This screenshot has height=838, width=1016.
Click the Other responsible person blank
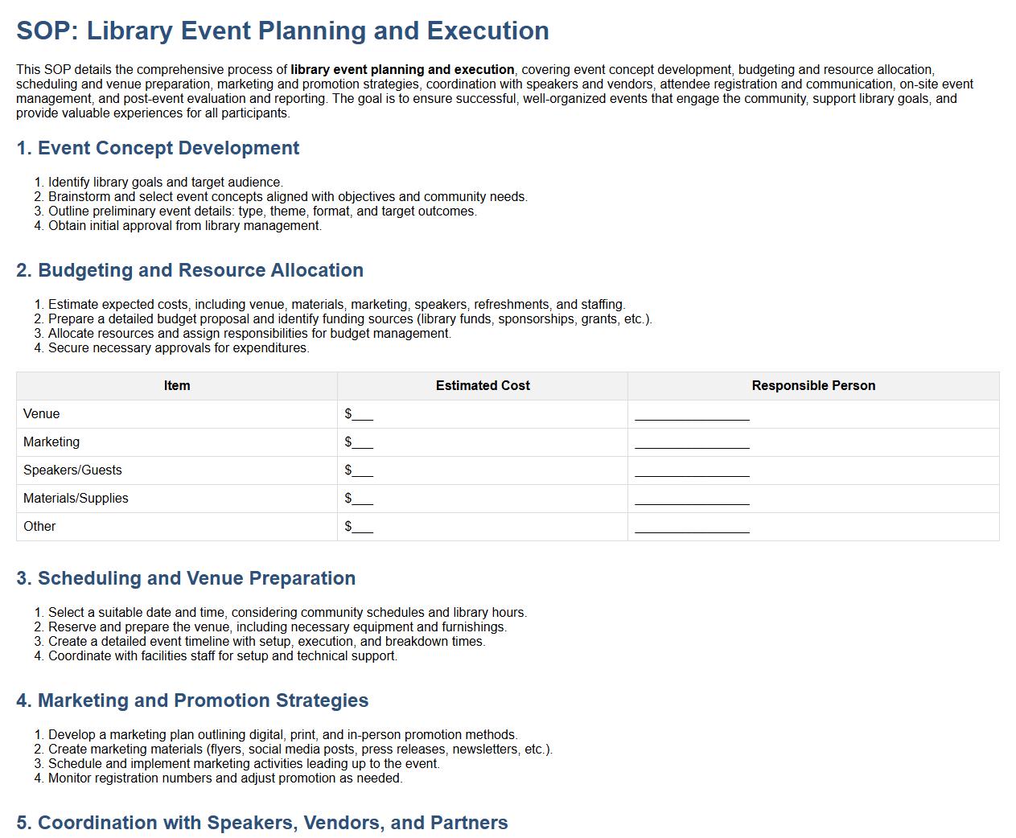point(692,527)
